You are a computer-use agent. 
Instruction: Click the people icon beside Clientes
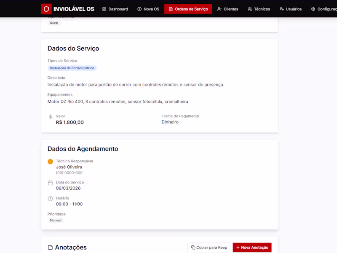[x=219, y=8]
